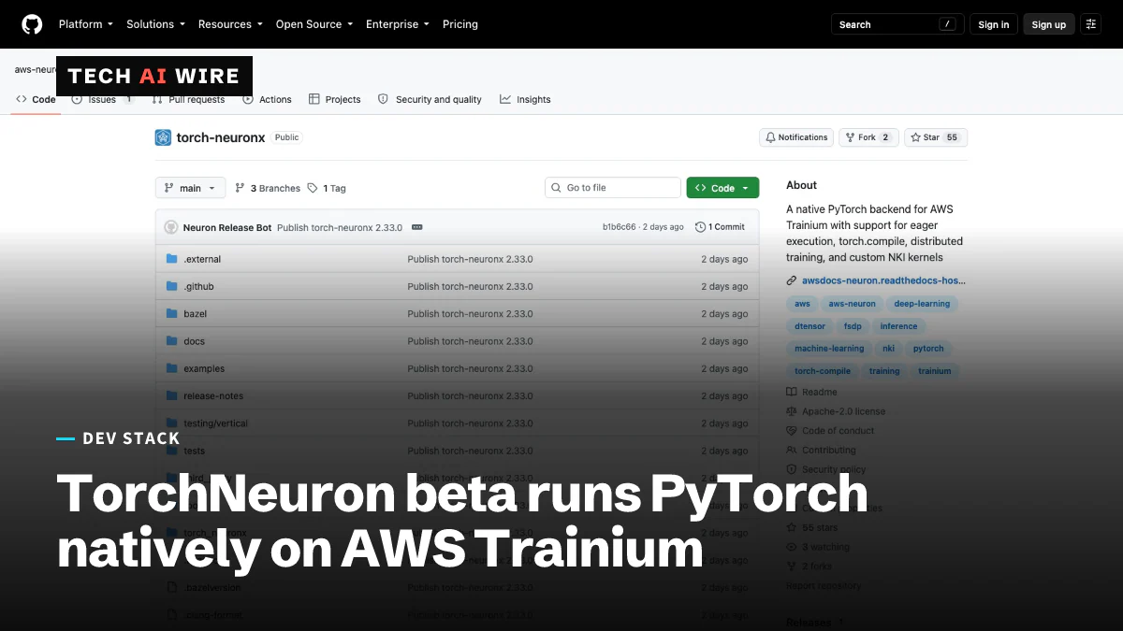
Task: Select the deep-learning topic tag
Action: (922, 304)
